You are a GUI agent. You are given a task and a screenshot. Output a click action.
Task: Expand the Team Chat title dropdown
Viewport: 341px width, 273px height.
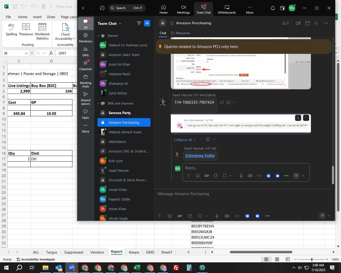click(120, 23)
